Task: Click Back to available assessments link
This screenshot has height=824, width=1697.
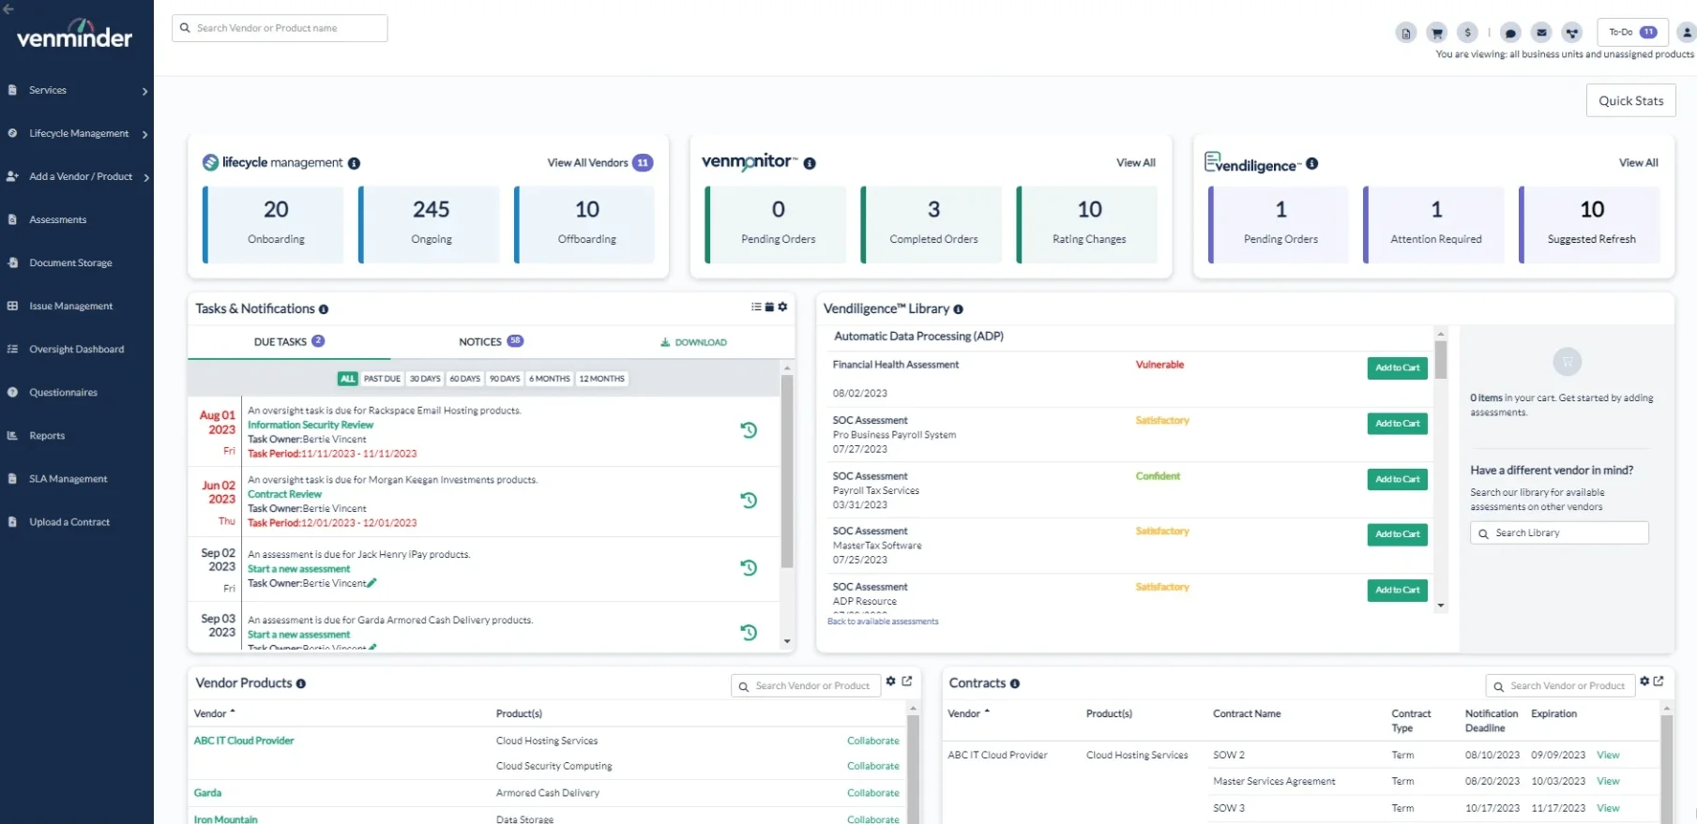Action: click(x=883, y=622)
